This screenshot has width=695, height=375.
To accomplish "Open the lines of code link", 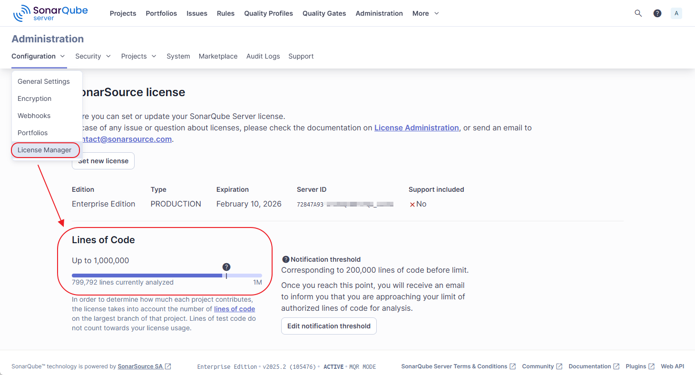I will click(x=235, y=309).
